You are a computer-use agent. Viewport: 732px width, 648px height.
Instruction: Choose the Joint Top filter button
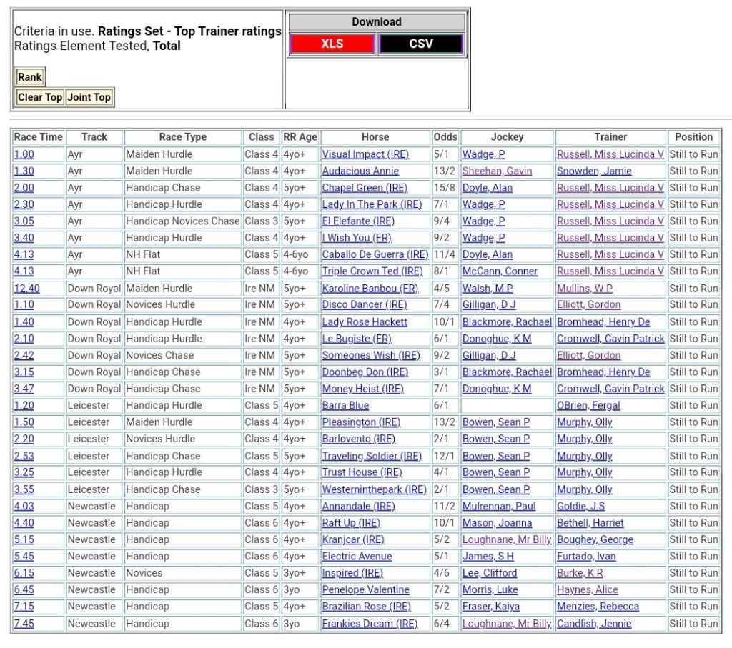[x=89, y=97]
